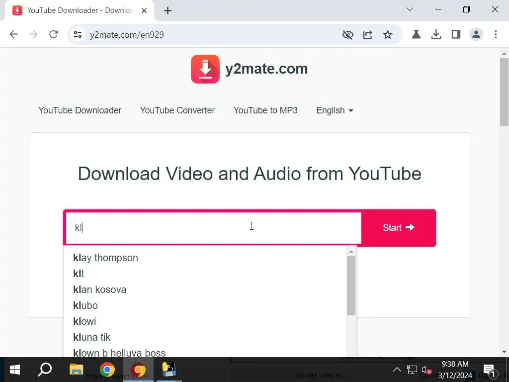The image size is (509, 382).
Task: Close the YouTube Downloader tab
Action: pyautogui.click(x=144, y=11)
